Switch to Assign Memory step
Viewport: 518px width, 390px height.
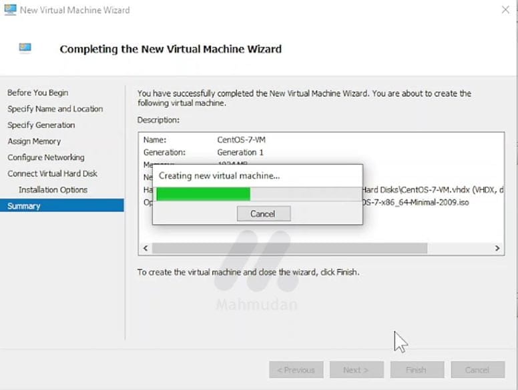tap(34, 141)
